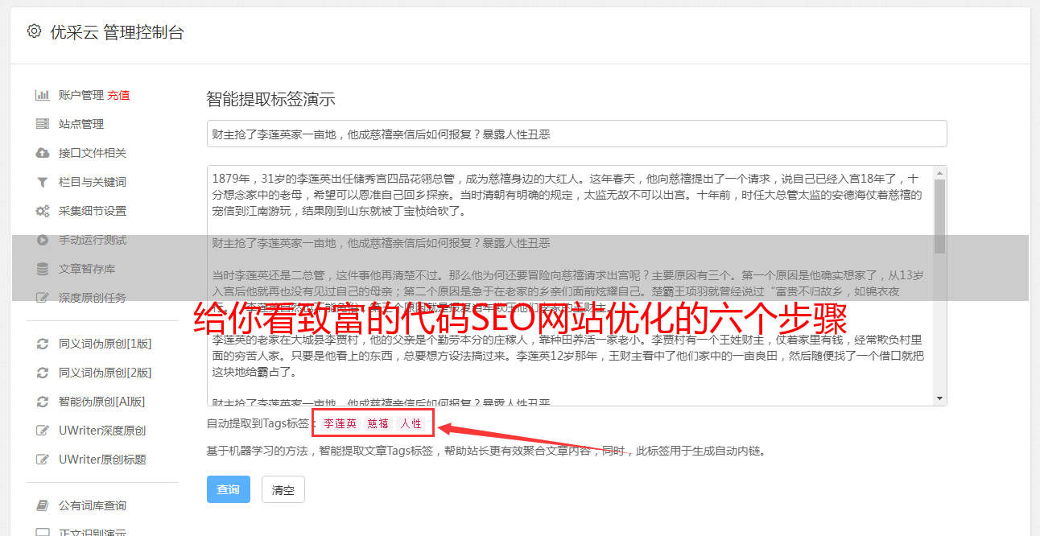Click the edit icon next to UWriter深度原创
This screenshot has height=536, width=1040.
(43, 431)
